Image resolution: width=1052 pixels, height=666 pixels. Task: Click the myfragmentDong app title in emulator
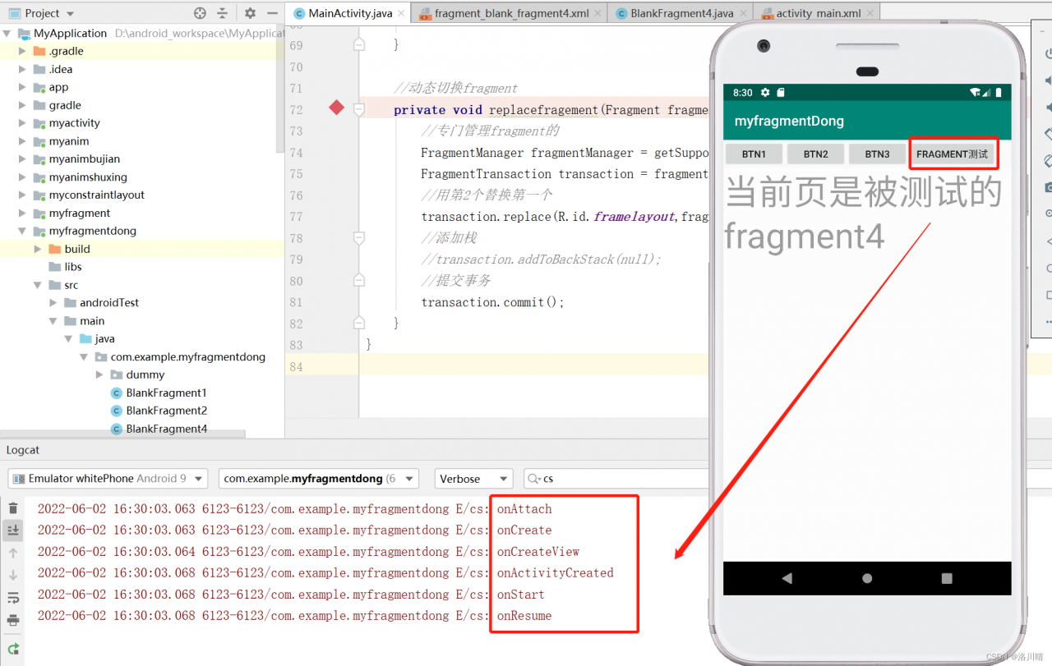[789, 121]
